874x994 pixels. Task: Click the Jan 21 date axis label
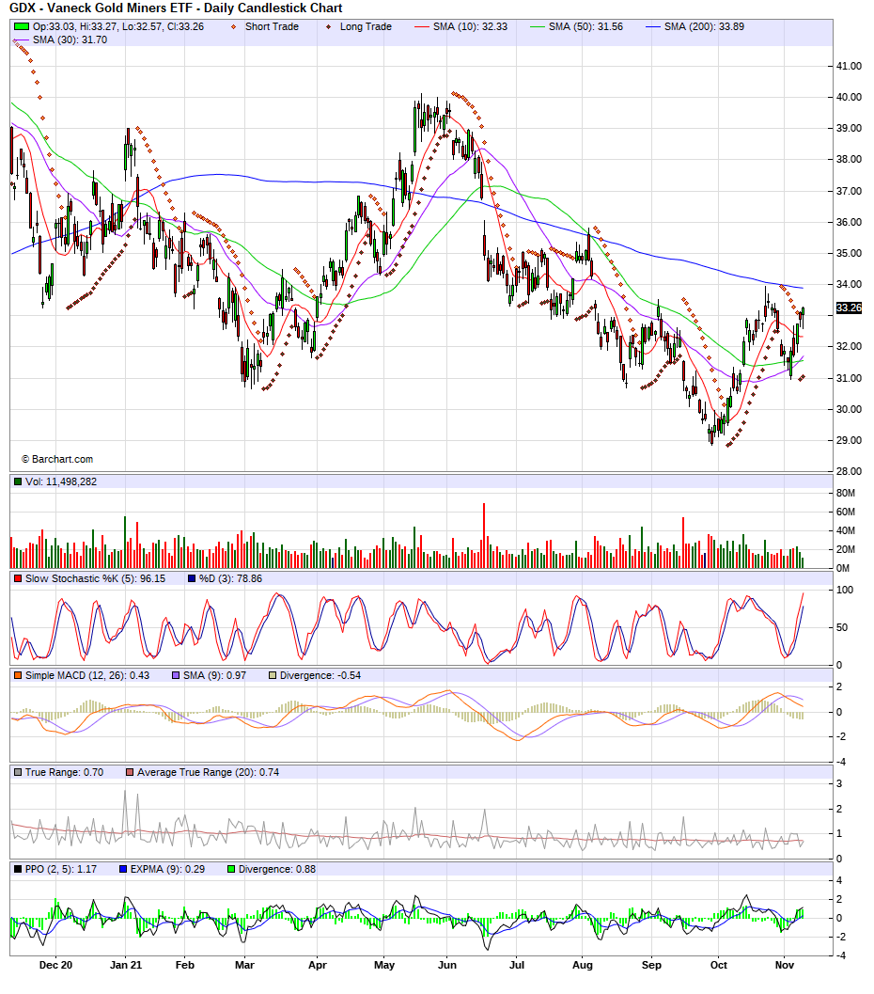125,966
